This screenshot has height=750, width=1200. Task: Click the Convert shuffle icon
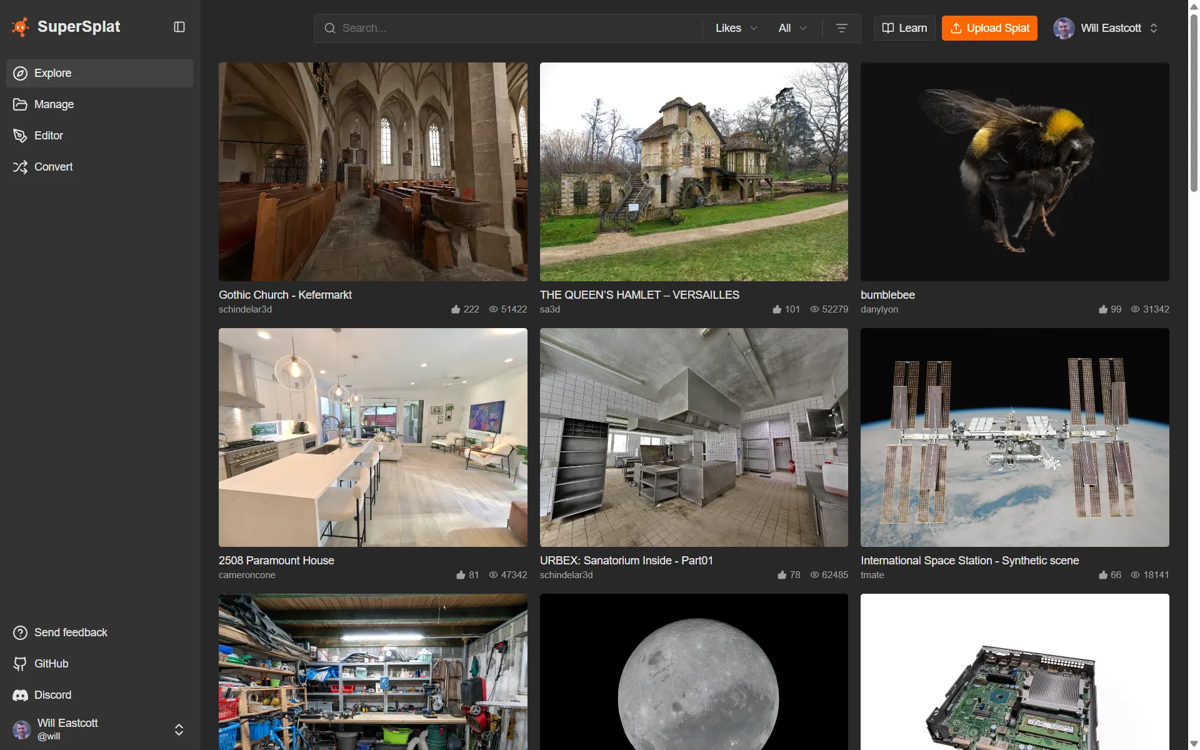[x=20, y=167]
